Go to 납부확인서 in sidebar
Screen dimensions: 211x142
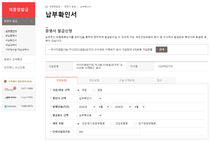pyautogui.click(x=11, y=31)
